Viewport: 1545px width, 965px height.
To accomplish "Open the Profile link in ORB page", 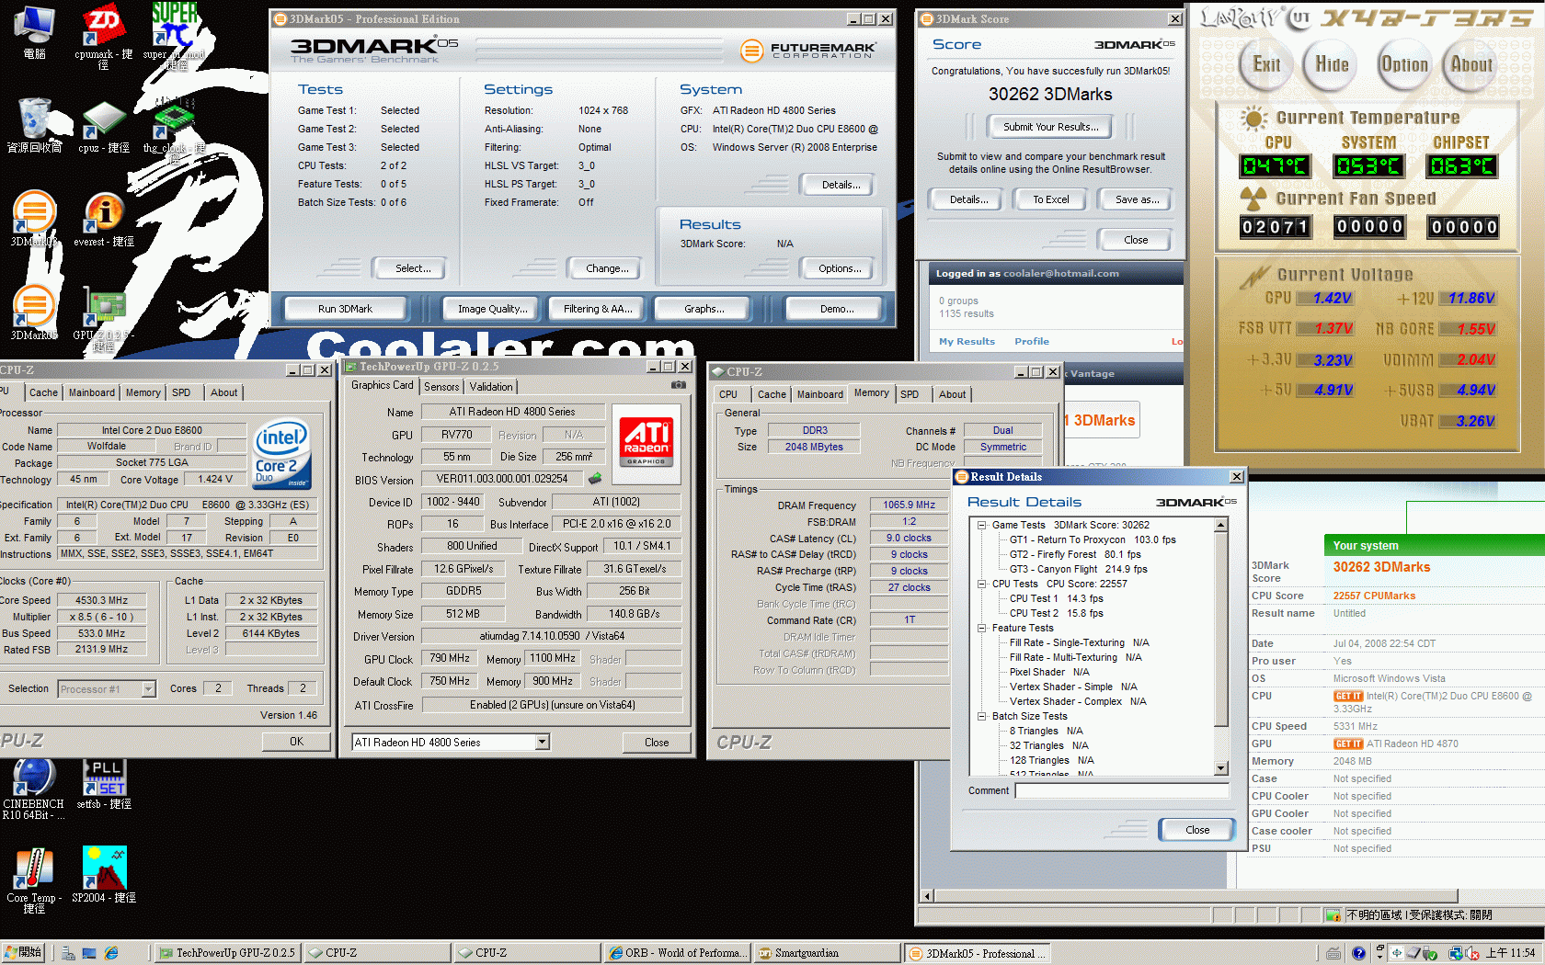I will pyautogui.click(x=1032, y=341).
